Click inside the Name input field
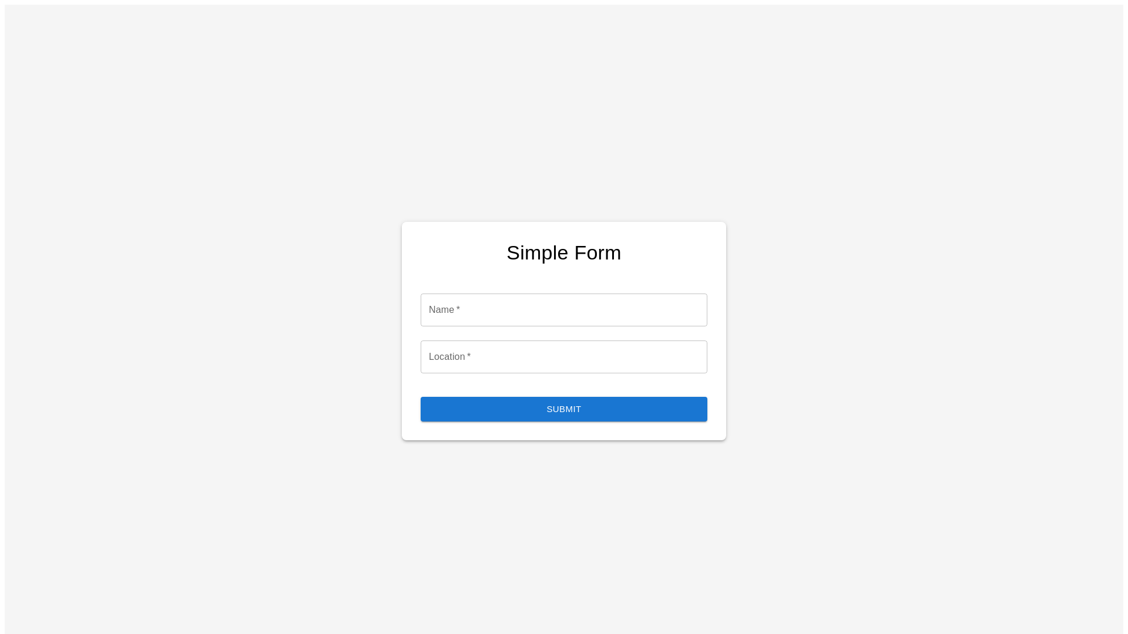 coord(564,310)
